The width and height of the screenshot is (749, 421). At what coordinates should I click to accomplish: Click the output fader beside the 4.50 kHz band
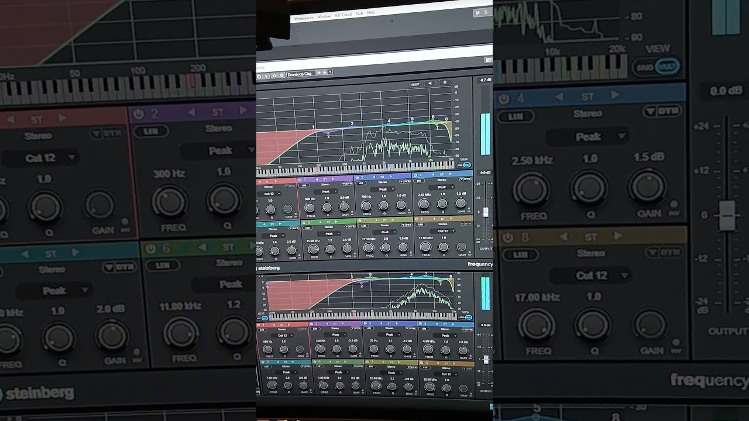486,360
